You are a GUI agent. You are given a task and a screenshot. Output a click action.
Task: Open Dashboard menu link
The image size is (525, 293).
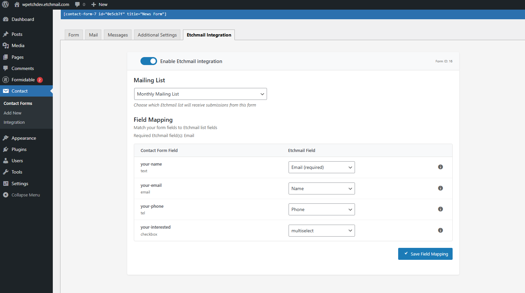click(x=23, y=19)
